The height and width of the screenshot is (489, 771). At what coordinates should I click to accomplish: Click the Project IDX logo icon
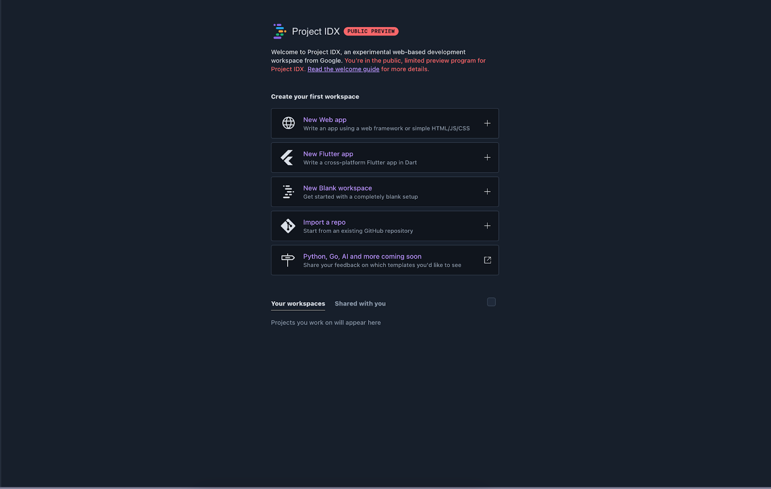[x=279, y=31]
